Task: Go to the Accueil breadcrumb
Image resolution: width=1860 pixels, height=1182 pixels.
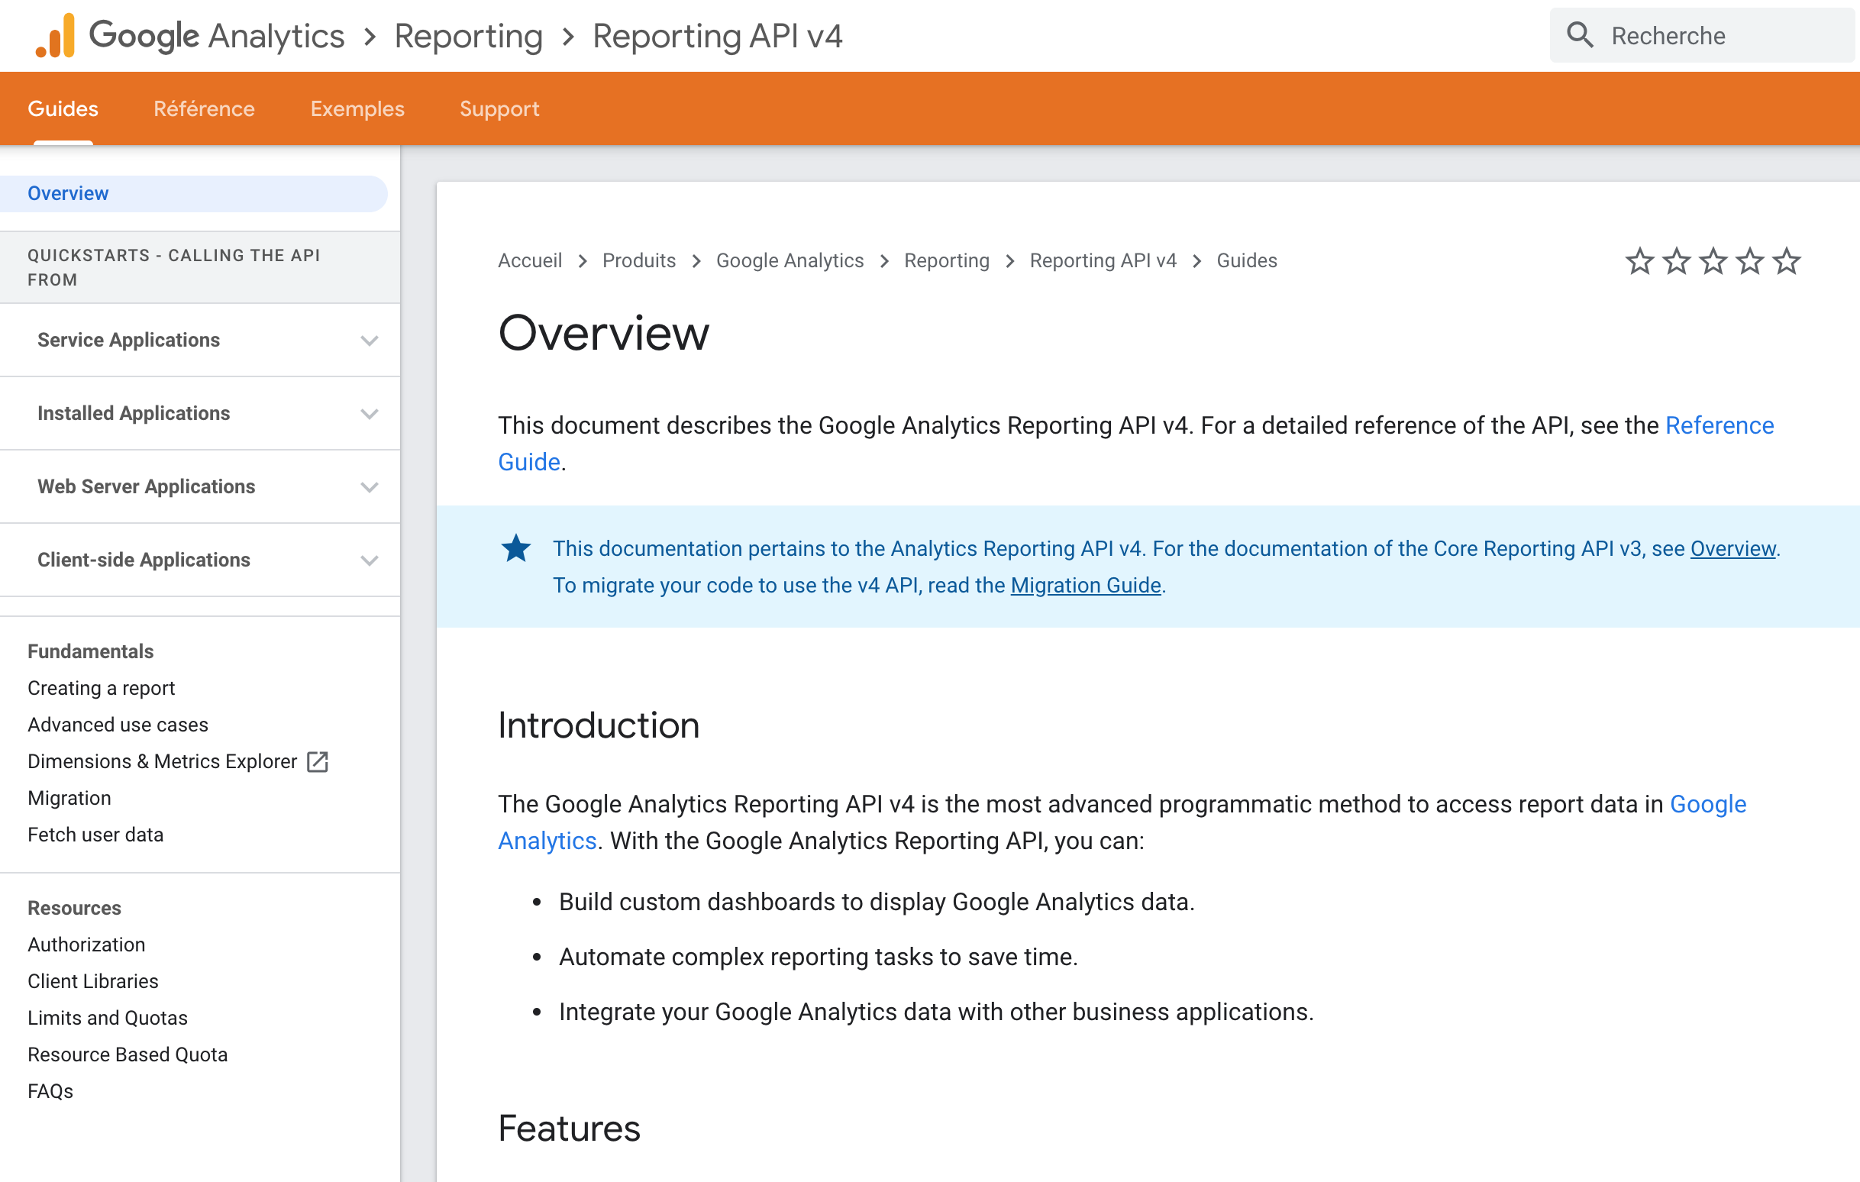Action: pyautogui.click(x=530, y=261)
